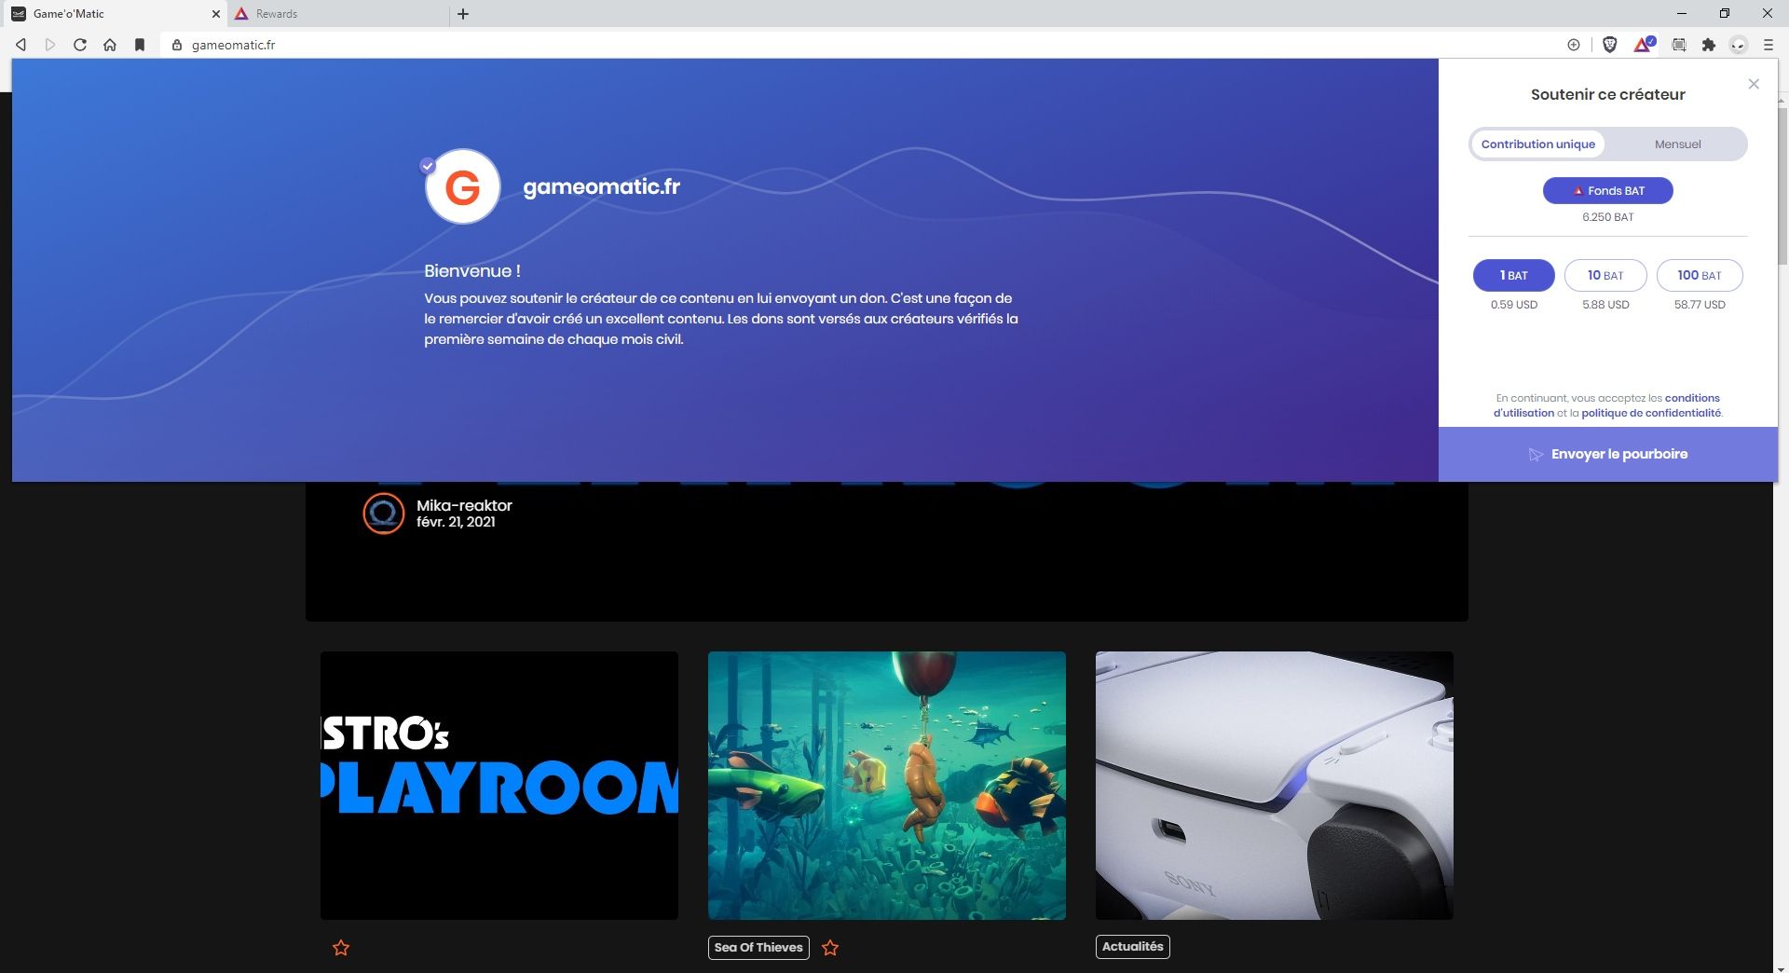Select the Contribution unique option
Viewport: 1789px width, 973px height.
1537,144
